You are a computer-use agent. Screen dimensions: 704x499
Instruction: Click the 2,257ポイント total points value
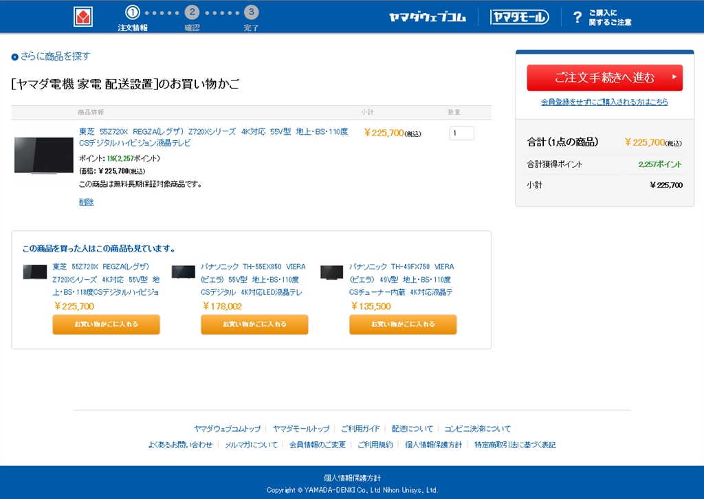point(660,164)
